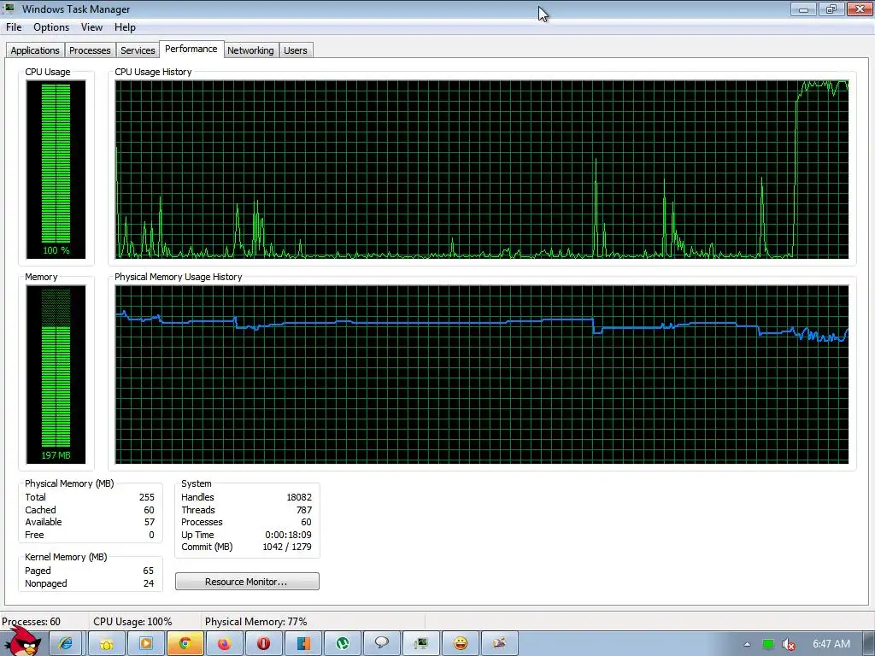The height and width of the screenshot is (656, 875).
Task: Click the Up Time value 0:00:18:09
Action: pyautogui.click(x=289, y=535)
